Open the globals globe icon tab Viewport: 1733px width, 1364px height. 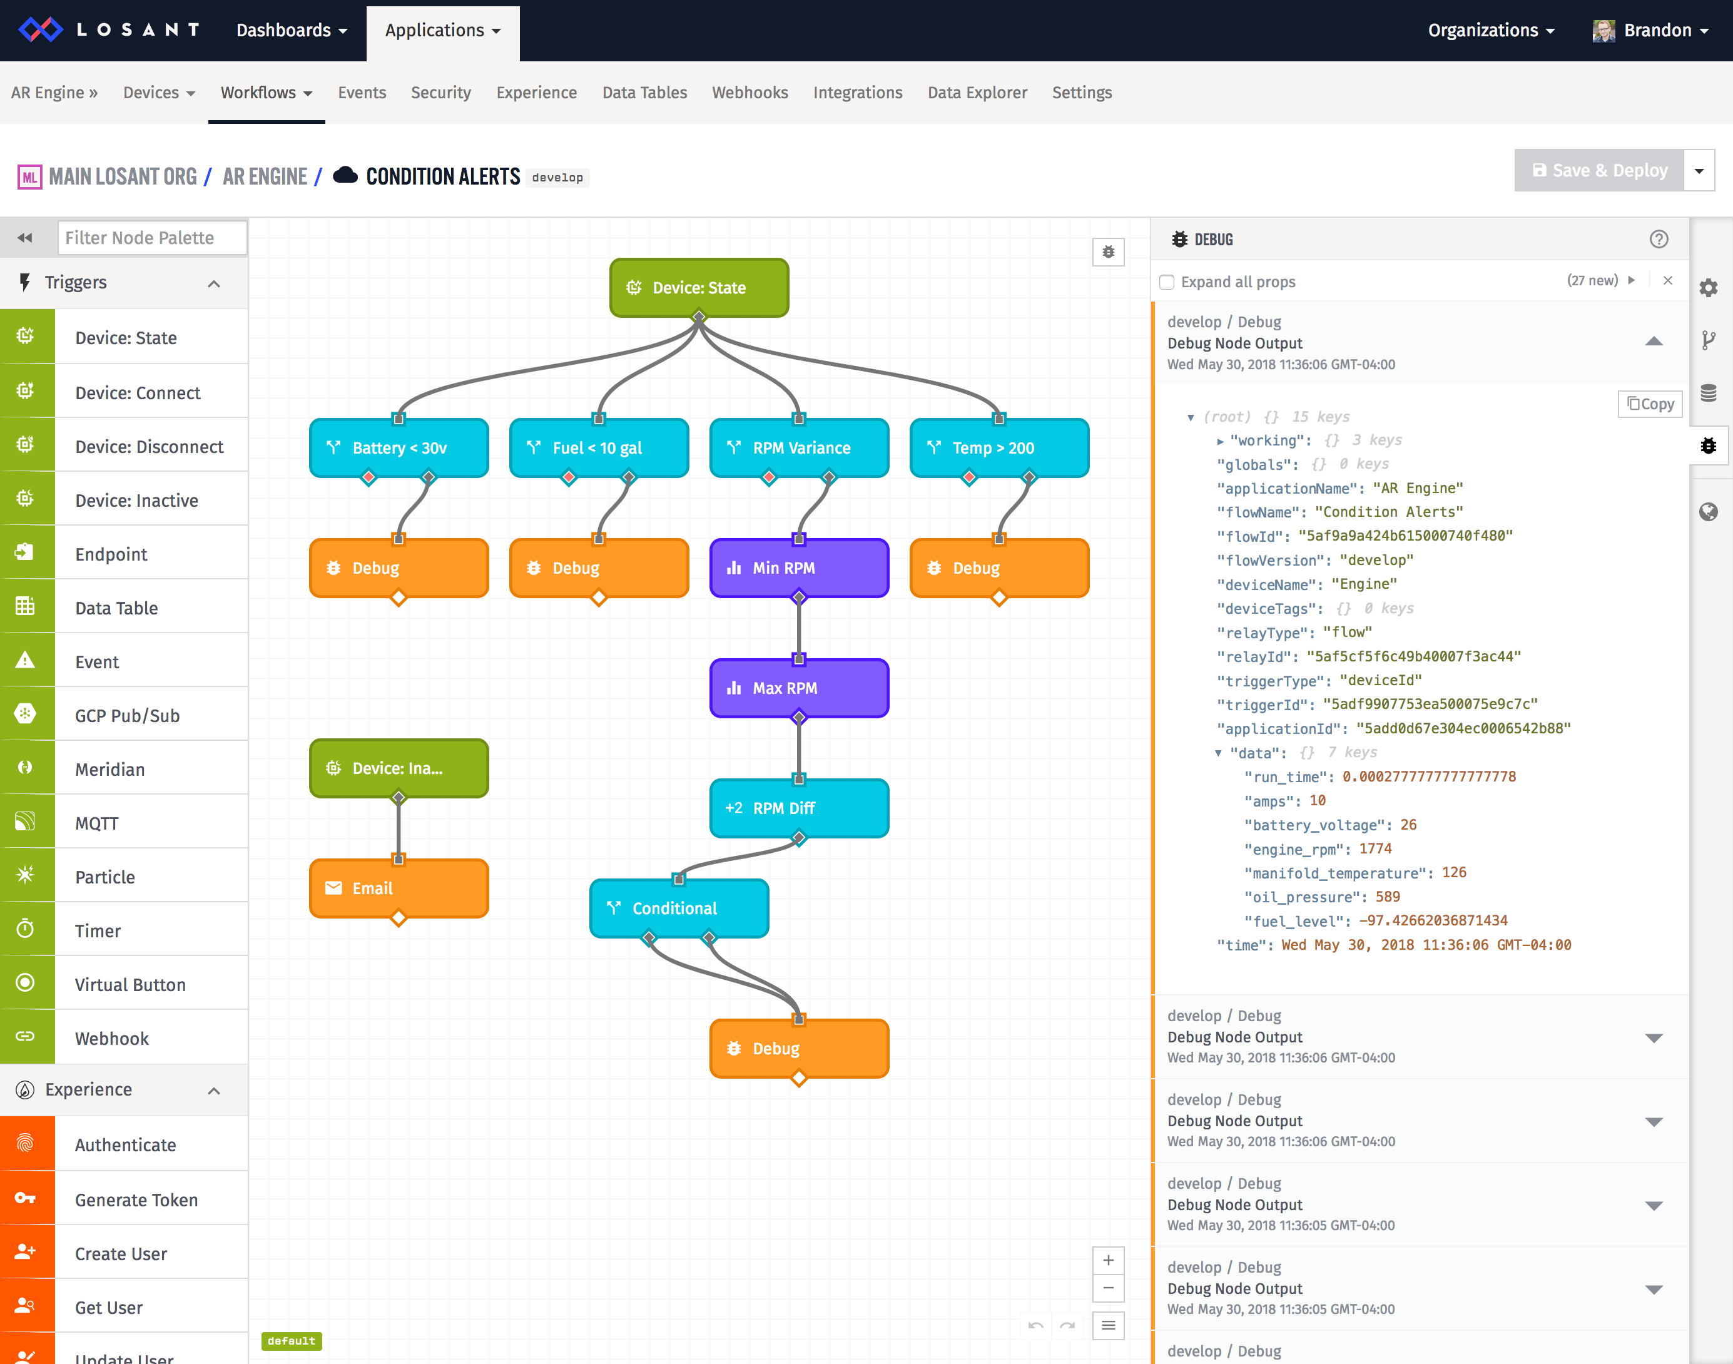pos(1708,512)
